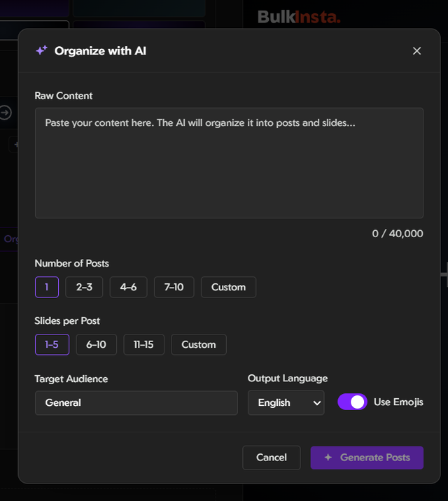The height and width of the screenshot is (501, 448).
Task: Pick 11–15 Slides per Post
Action: 143,344
